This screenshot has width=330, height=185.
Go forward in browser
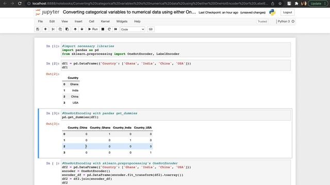(x=12, y=4)
